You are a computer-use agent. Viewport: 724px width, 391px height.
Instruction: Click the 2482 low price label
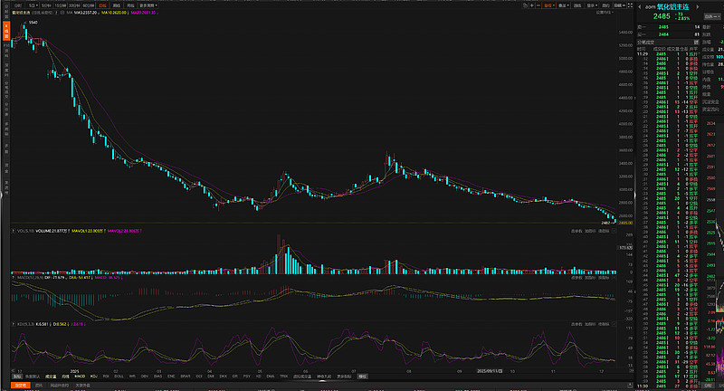pos(605,223)
